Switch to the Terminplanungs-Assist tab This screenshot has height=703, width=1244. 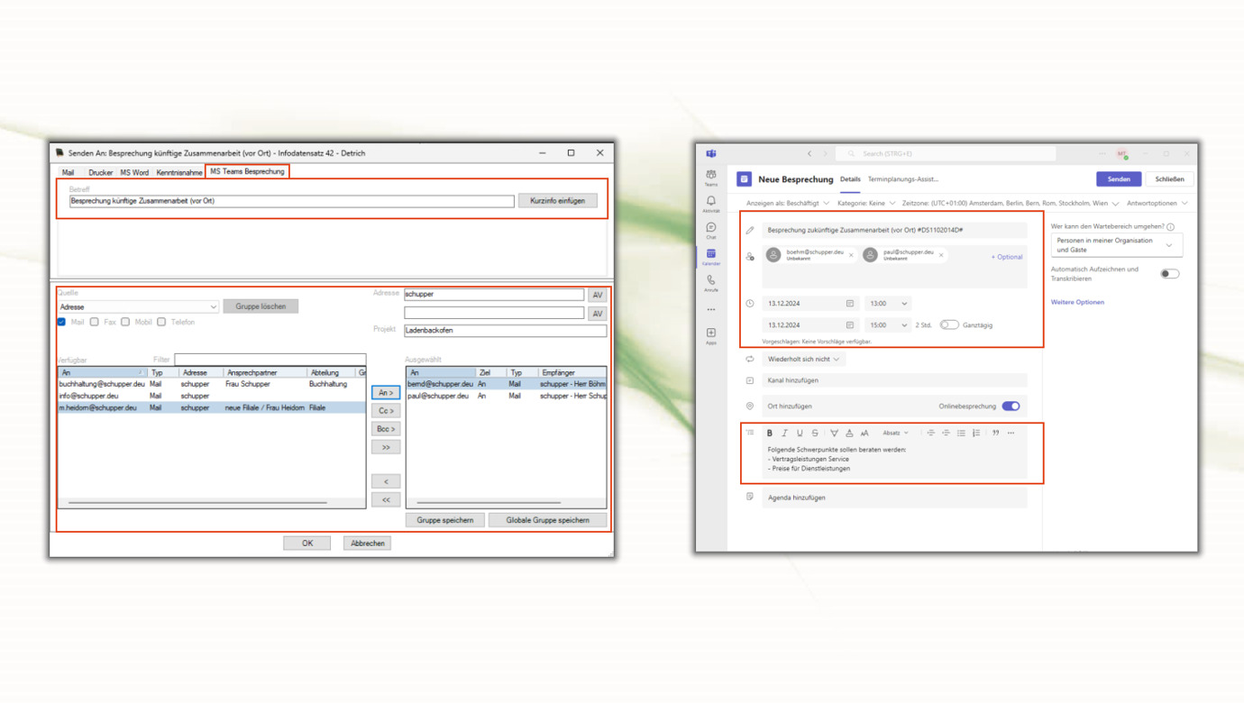tap(902, 179)
